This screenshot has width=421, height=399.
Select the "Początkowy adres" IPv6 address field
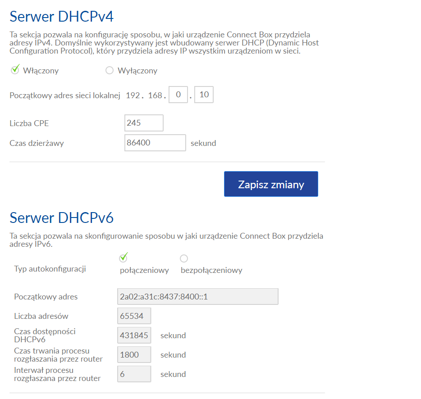click(197, 296)
